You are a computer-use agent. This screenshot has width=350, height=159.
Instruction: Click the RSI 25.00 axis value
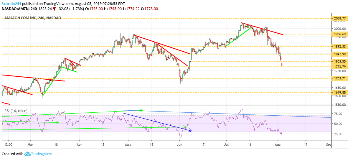click(x=338, y=134)
